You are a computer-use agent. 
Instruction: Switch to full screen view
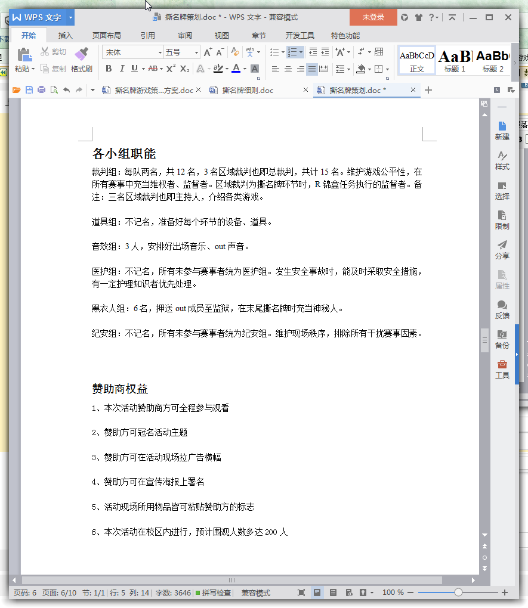click(x=301, y=593)
